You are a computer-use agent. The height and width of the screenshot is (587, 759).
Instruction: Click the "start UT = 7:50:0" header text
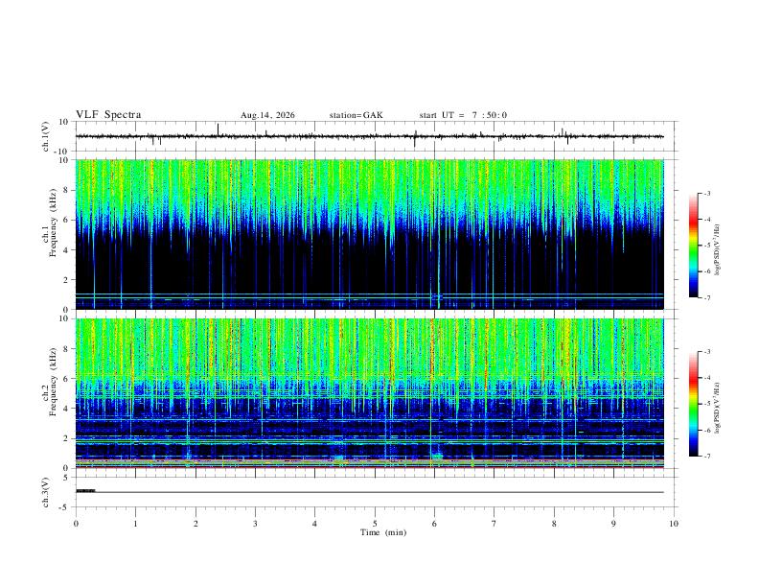(x=463, y=115)
